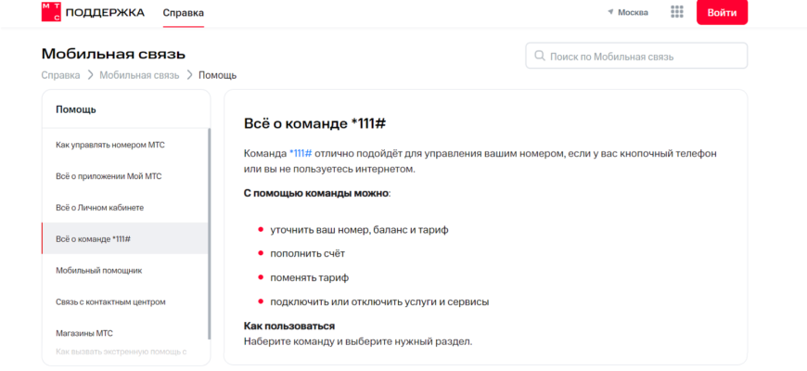Image resolution: width=807 pixels, height=371 pixels.
Task: Click the magnifier icon in search box
Action: (x=539, y=56)
